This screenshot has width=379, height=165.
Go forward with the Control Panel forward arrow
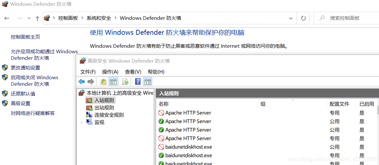(19, 18)
